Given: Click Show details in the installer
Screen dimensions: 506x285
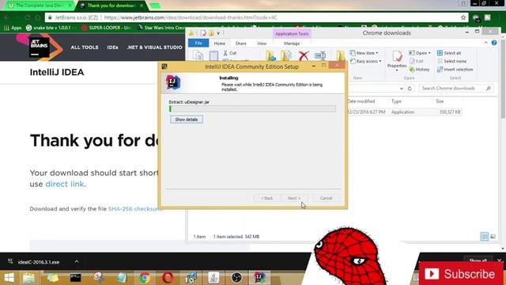Looking at the screenshot, I should coord(187,120).
